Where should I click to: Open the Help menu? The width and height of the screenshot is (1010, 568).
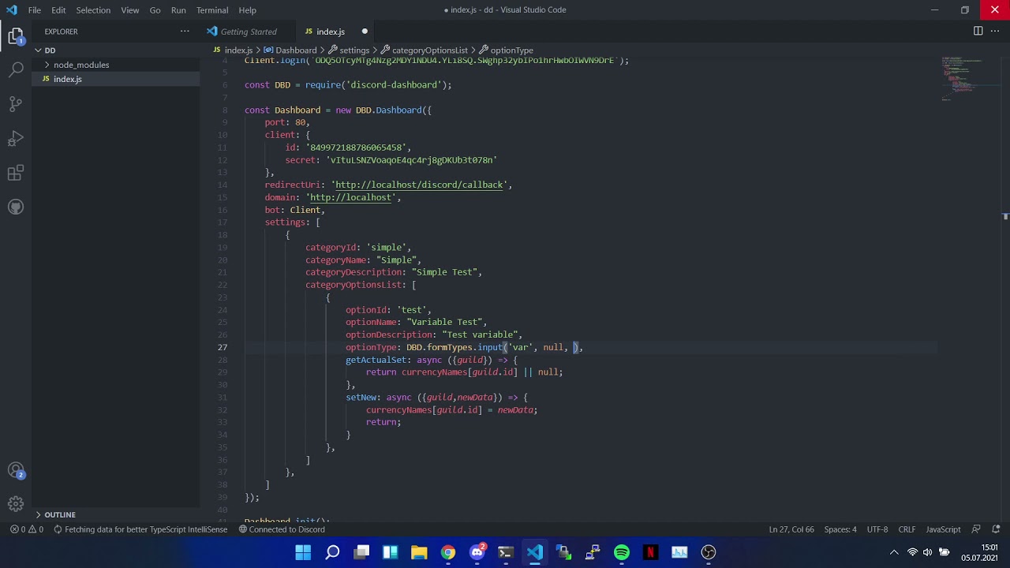tap(248, 10)
